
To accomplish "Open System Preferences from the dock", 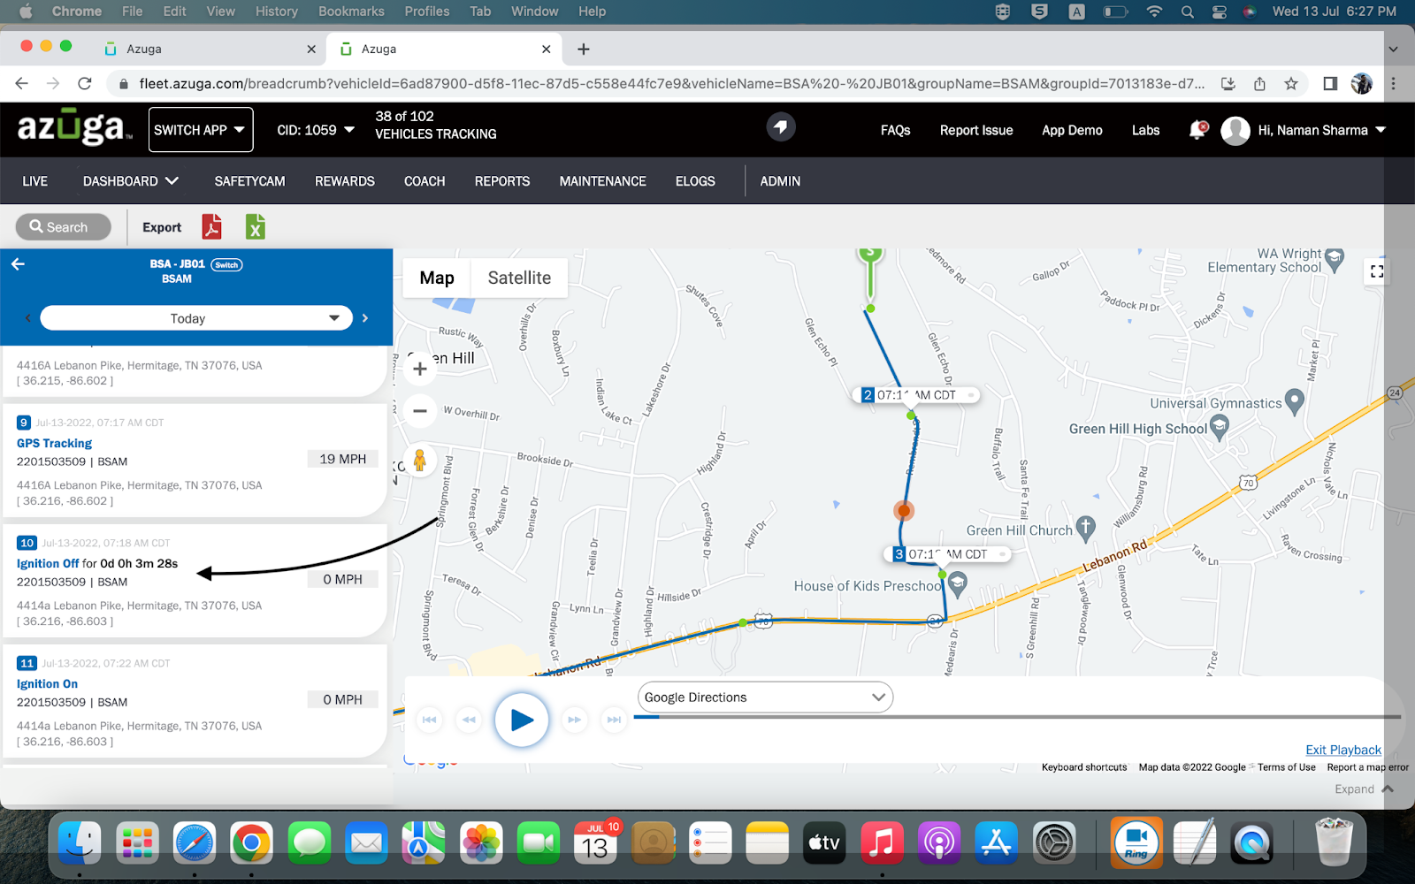I will [x=1054, y=842].
